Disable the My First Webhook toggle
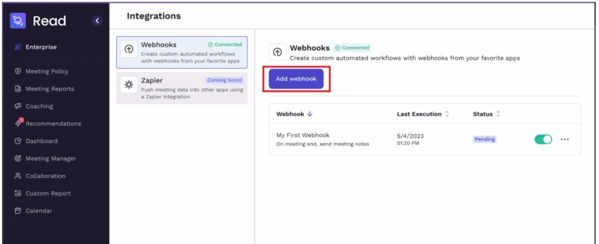The image size is (599, 244). point(543,139)
